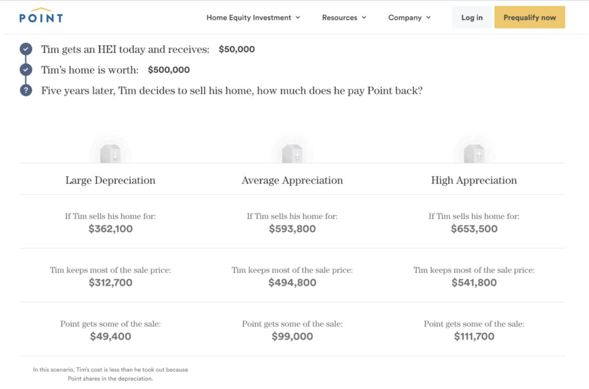Click the depreciation scenario footnote text
This screenshot has width=589, height=389.
click(110, 374)
